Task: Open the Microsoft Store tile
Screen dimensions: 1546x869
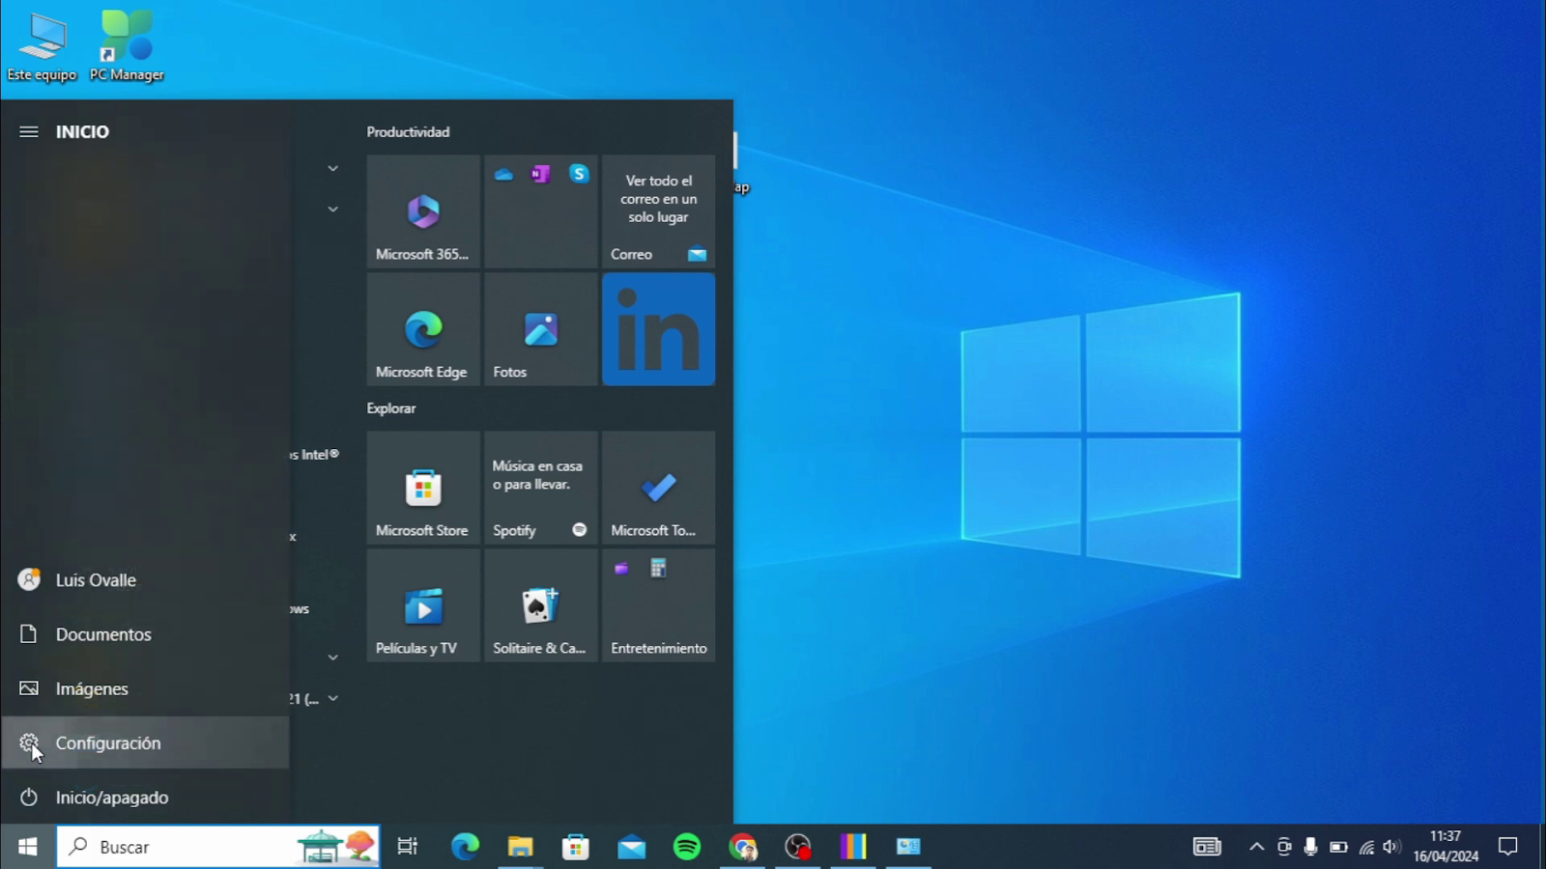Action: (423, 488)
